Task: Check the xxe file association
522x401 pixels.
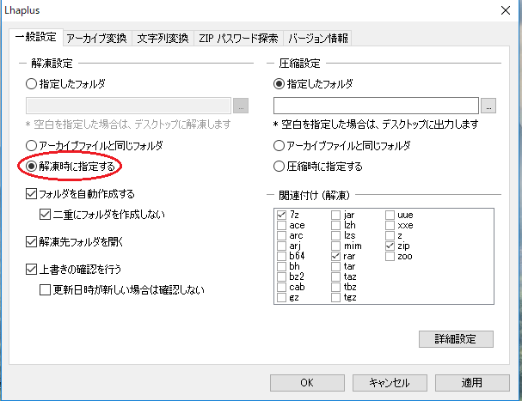Action: pos(390,225)
